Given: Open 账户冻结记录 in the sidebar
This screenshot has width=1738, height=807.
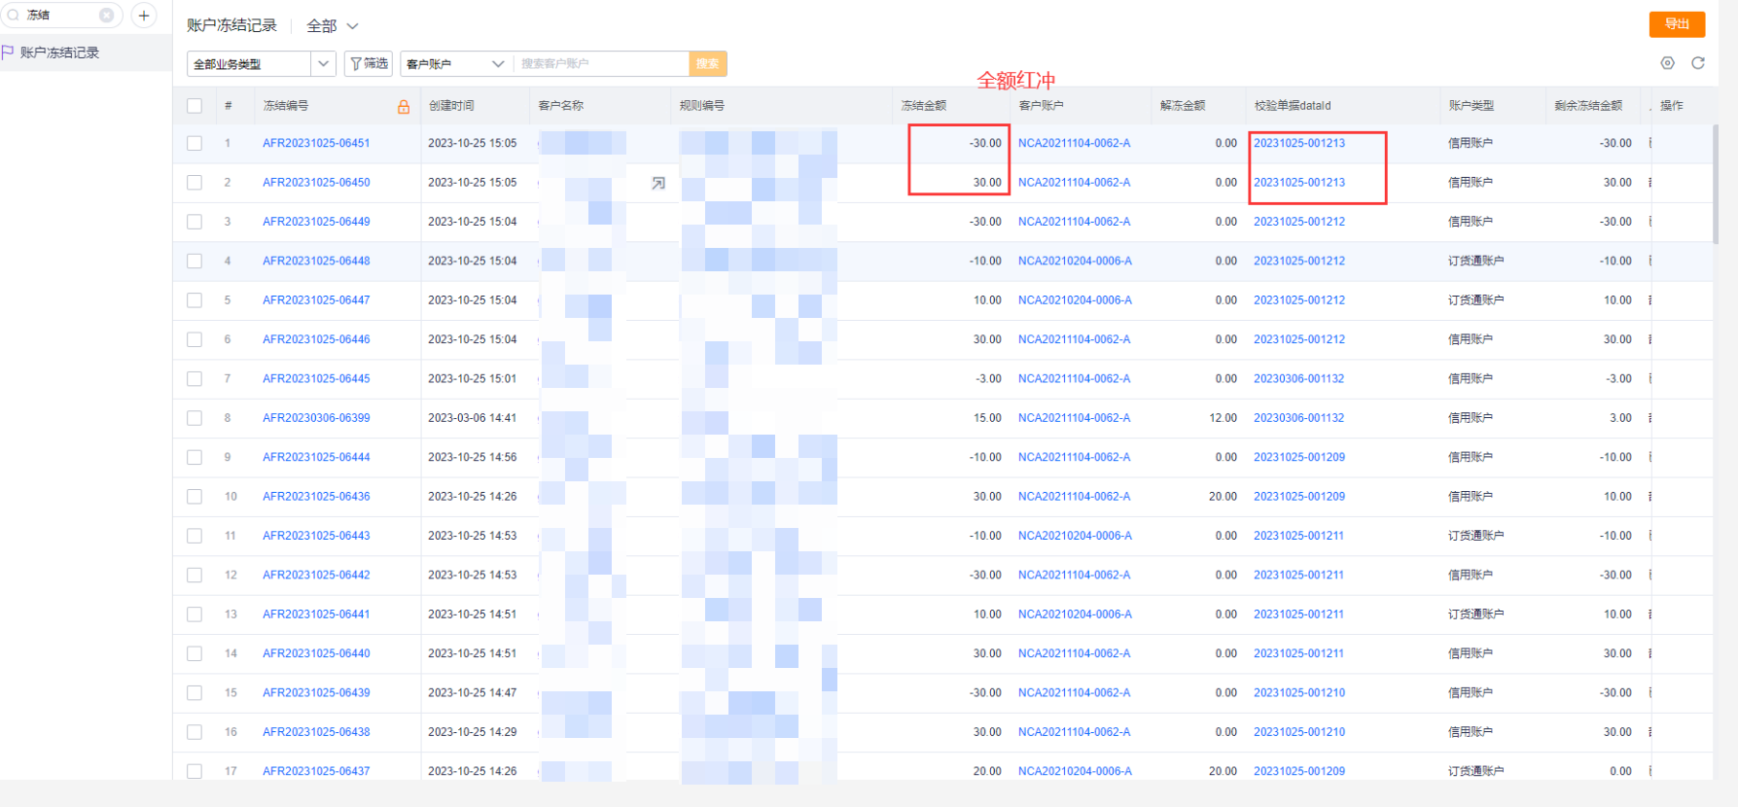Looking at the screenshot, I should pos(86,53).
